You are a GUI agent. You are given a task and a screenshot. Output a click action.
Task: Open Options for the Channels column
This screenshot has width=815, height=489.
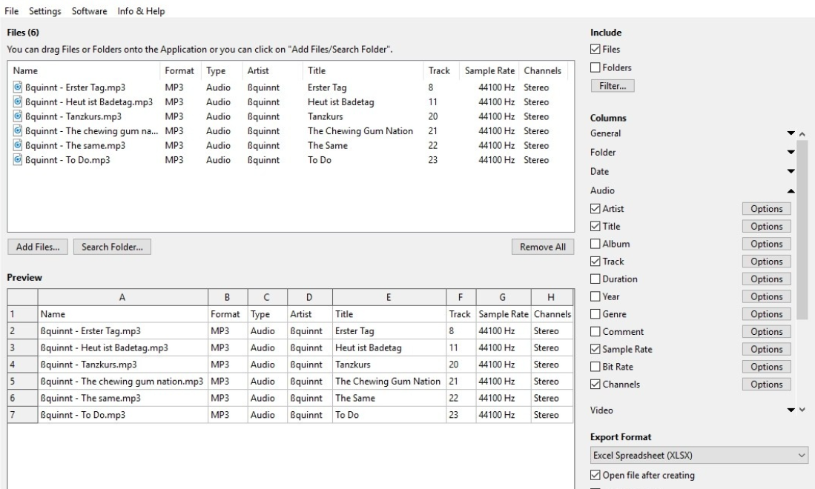pyautogui.click(x=766, y=385)
